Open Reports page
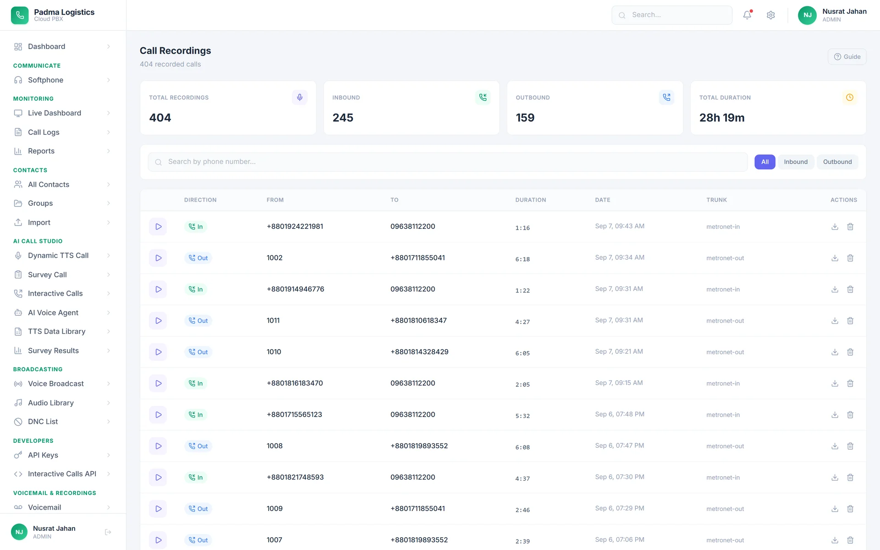 click(x=63, y=151)
